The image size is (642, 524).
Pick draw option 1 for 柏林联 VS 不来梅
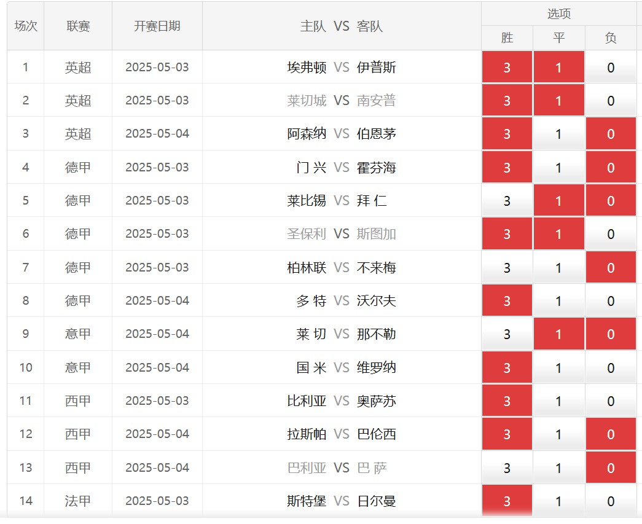point(559,267)
